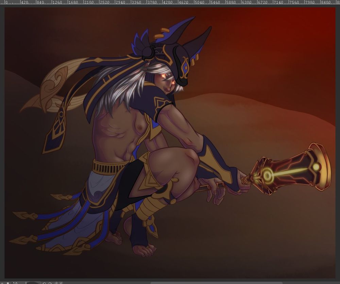Click the 1260 mark on the horizontal ruler
Screen dimensions: 340x284
(x=57, y=2)
